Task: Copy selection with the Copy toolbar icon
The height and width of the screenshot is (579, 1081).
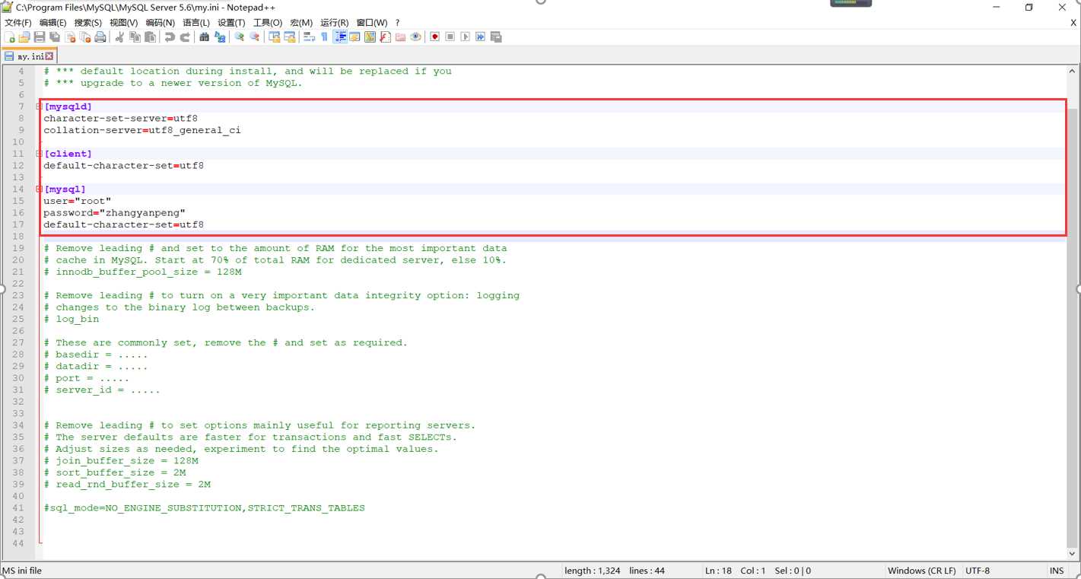Action: point(135,37)
